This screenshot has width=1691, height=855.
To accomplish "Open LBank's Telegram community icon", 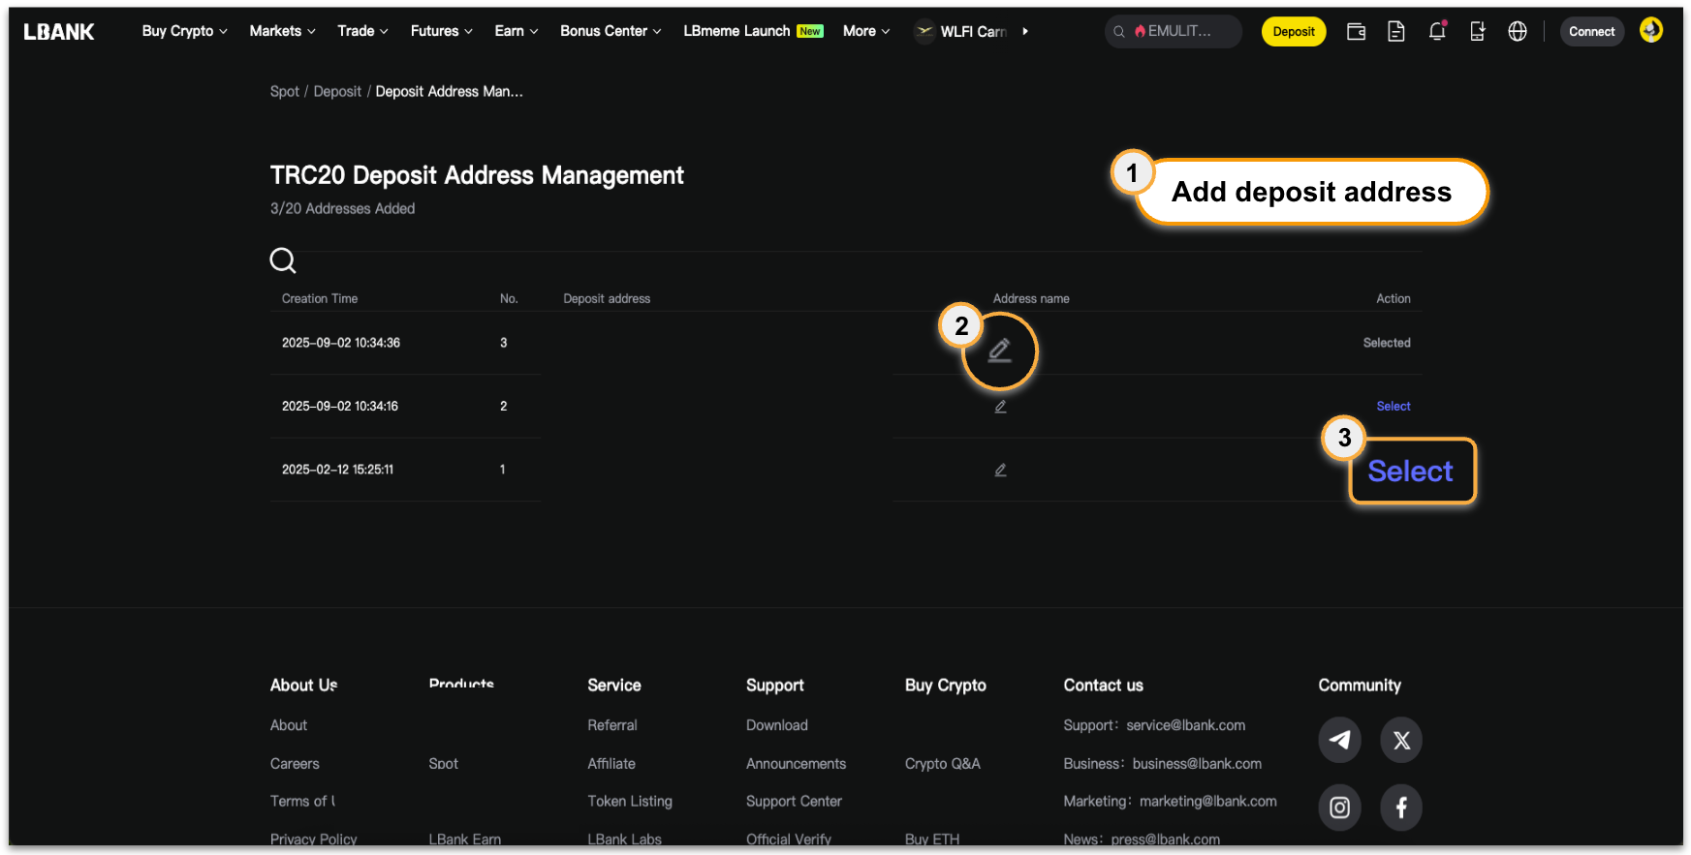I will [1339, 740].
